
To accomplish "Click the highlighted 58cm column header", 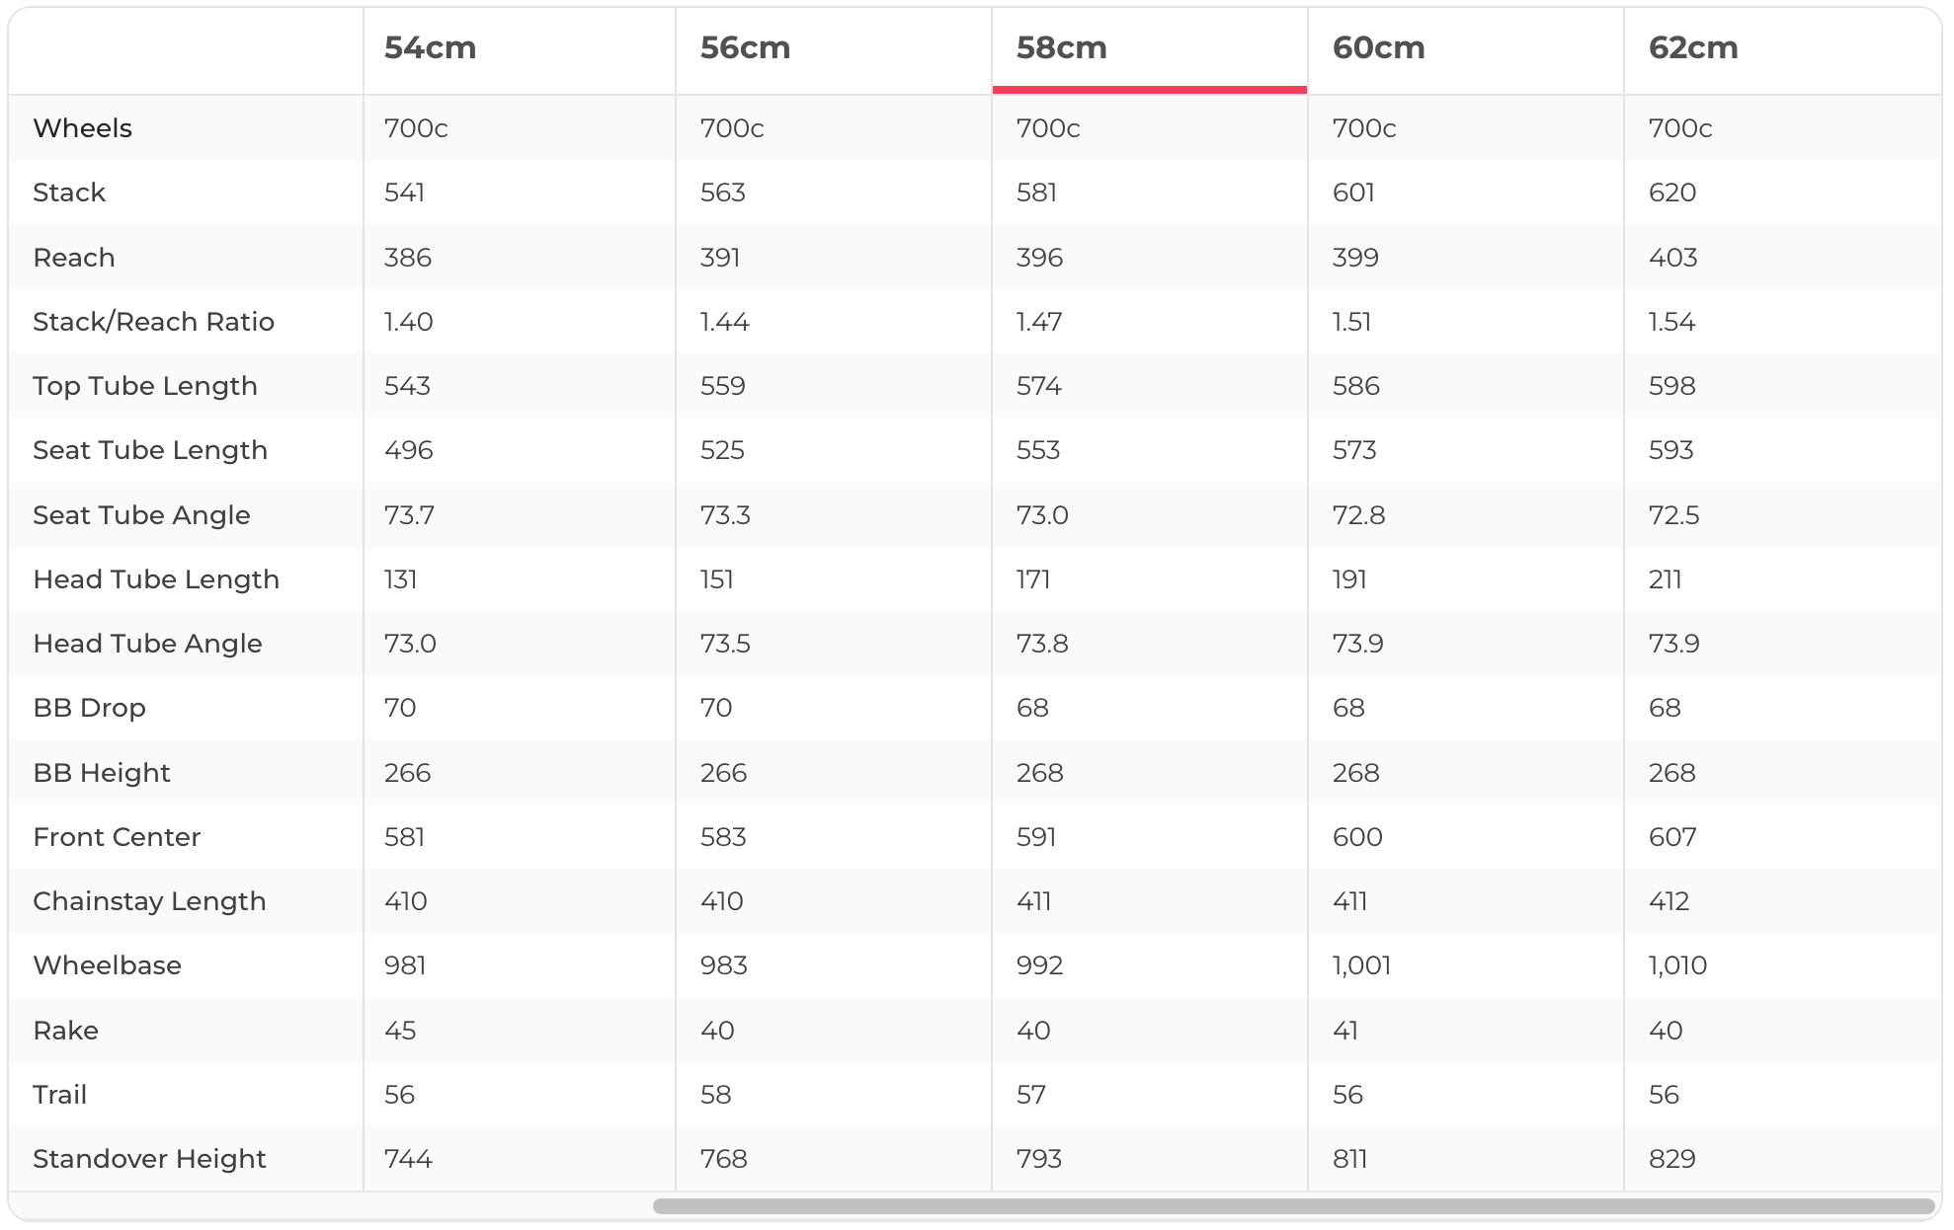I will 1061,48.
